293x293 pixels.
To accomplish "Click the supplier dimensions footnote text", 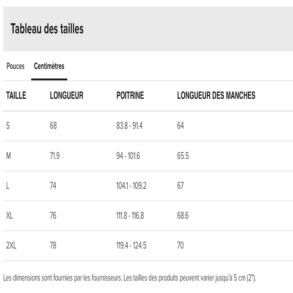I will click(129, 278).
